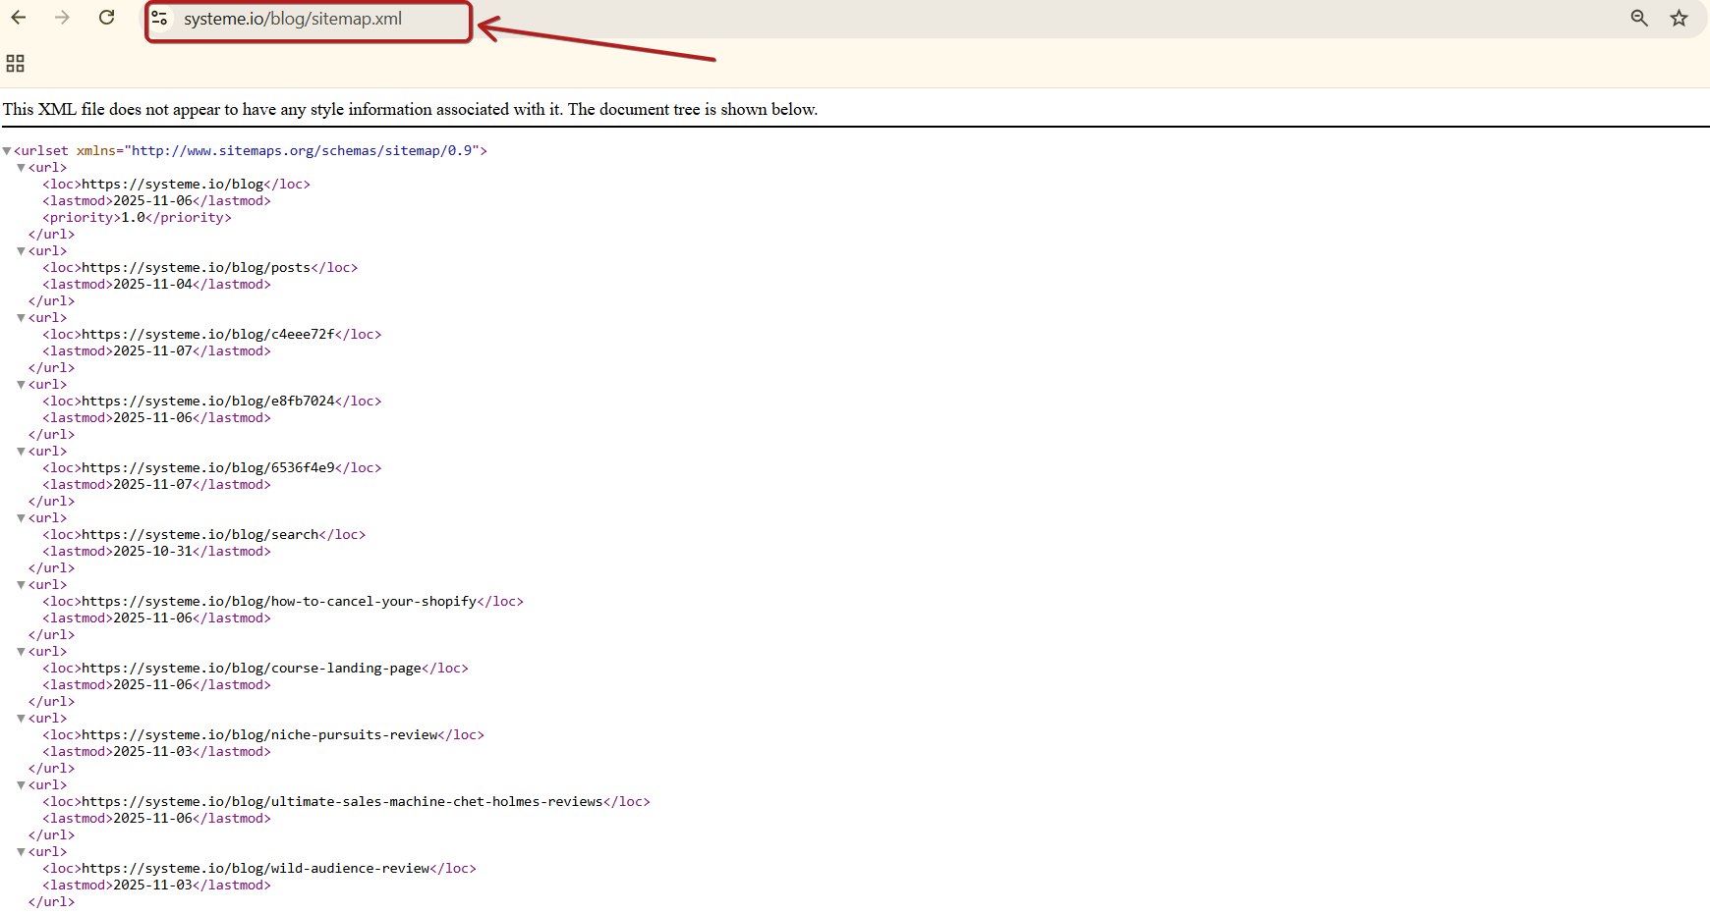Click the loc text "https://systeme.io/blog/c4eee72f"
The width and height of the screenshot is (1710, 913).
(208, 335)
